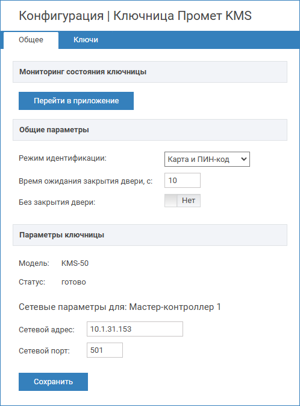Image resolution: width=300 pixels, height=406 pixels.
Task: Select the Общее tab
Action: [31, 40]
